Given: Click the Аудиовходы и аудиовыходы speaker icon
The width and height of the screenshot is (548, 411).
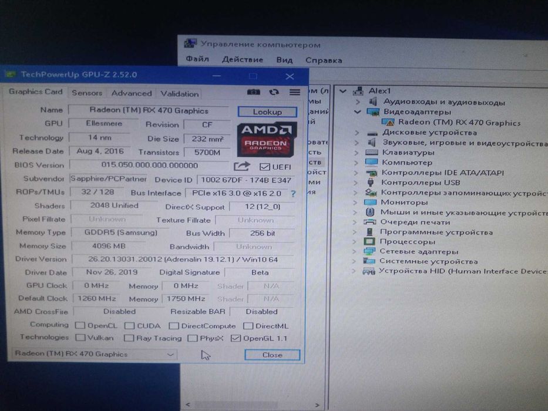Looking at the screenshot, I should [x=373, y=102].
